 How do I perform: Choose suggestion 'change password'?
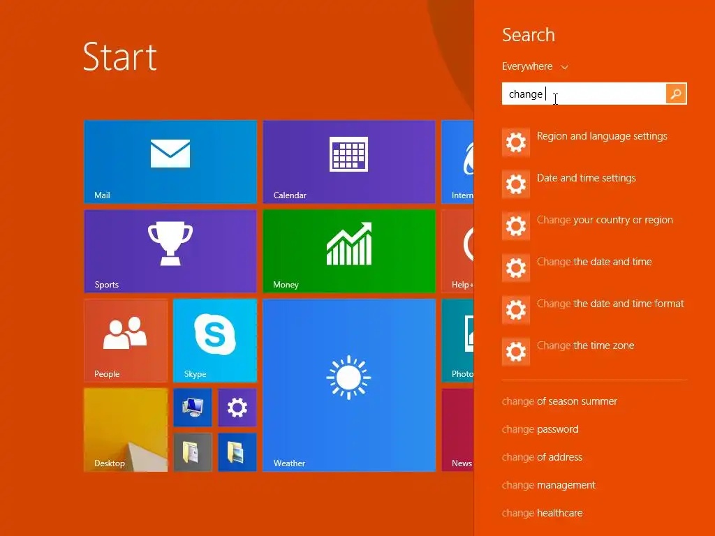(x=540, y=429)
